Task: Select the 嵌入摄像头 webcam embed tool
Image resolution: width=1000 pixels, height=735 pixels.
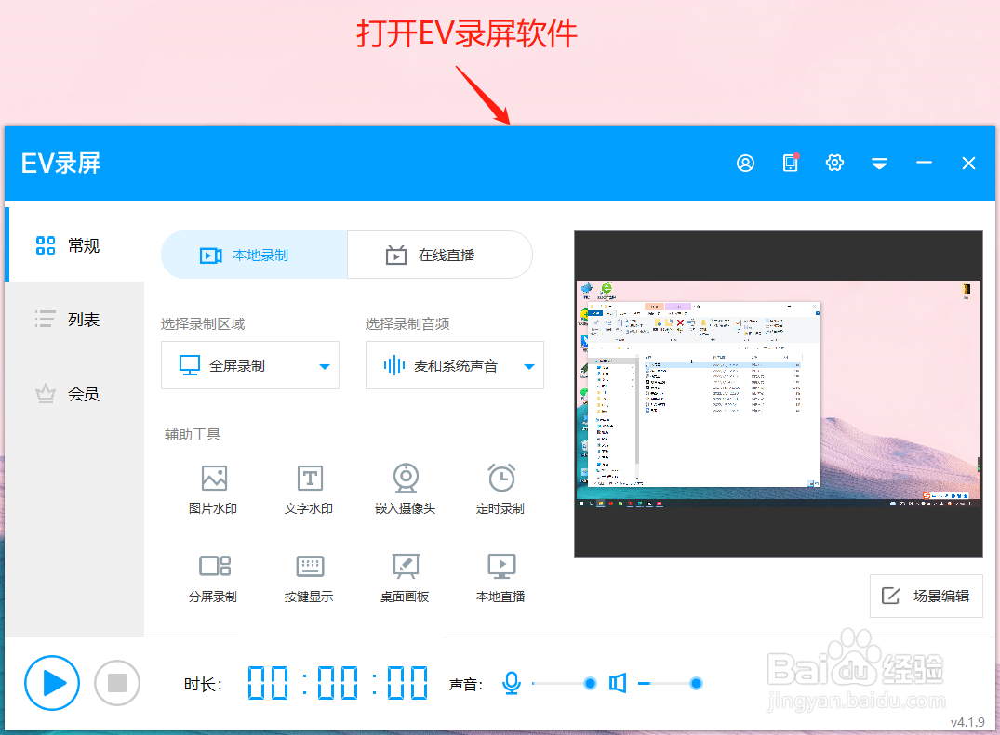Action: tap(406, 488)
